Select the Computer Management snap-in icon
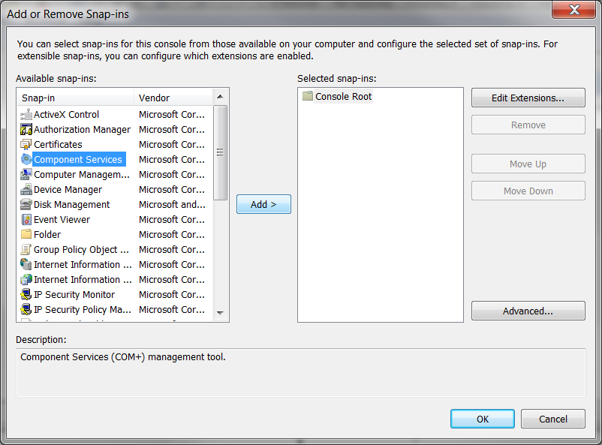Viewport: 602px width, 445px height. pos(26,174)
